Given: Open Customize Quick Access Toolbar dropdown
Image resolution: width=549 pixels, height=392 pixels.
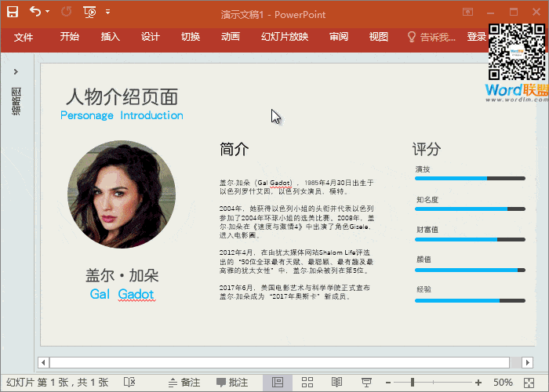Looking at the screenshot, I should click(107, 13).
